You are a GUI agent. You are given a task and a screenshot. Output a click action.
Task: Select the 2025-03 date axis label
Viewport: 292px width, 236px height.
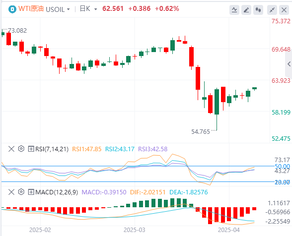coord(134,230)
